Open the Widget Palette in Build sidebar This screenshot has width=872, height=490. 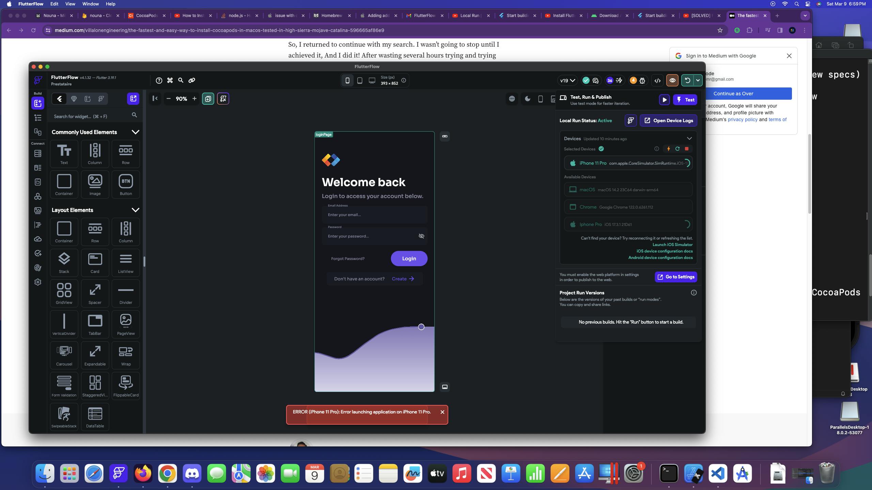38,103
